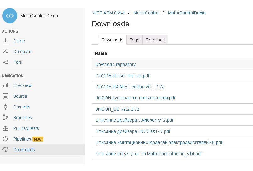Select the Downloads tab

[112, 40]
